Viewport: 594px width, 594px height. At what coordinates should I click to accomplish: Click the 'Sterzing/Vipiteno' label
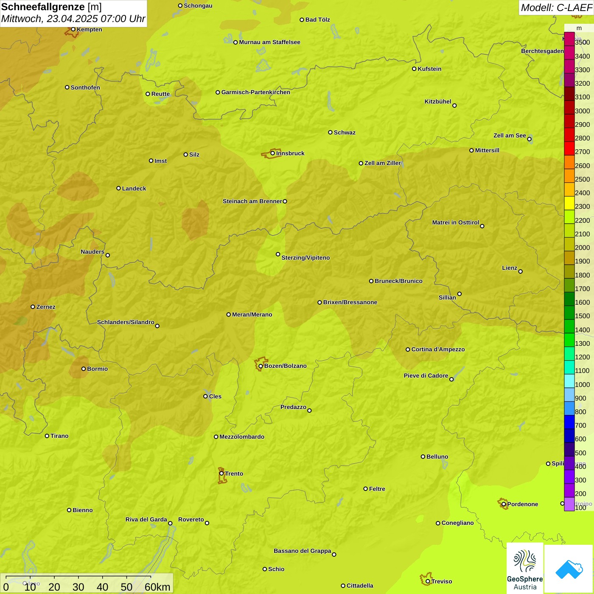(305, 258)
